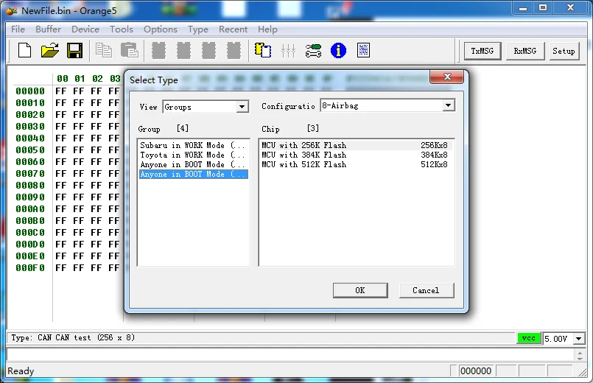This screenshot has width=593, height=383.
Task: Expand the Configuration 8-Airbag dropdown
Action: click(x=448, y=105)
